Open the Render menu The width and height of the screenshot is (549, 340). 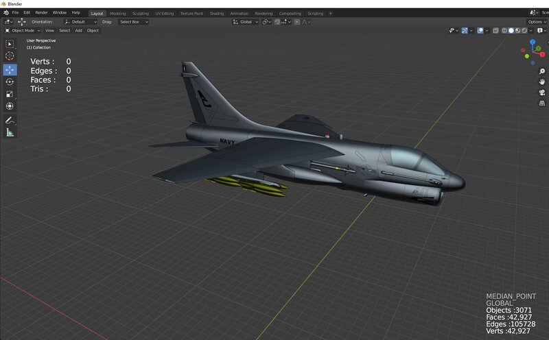[x=41, y=12]
